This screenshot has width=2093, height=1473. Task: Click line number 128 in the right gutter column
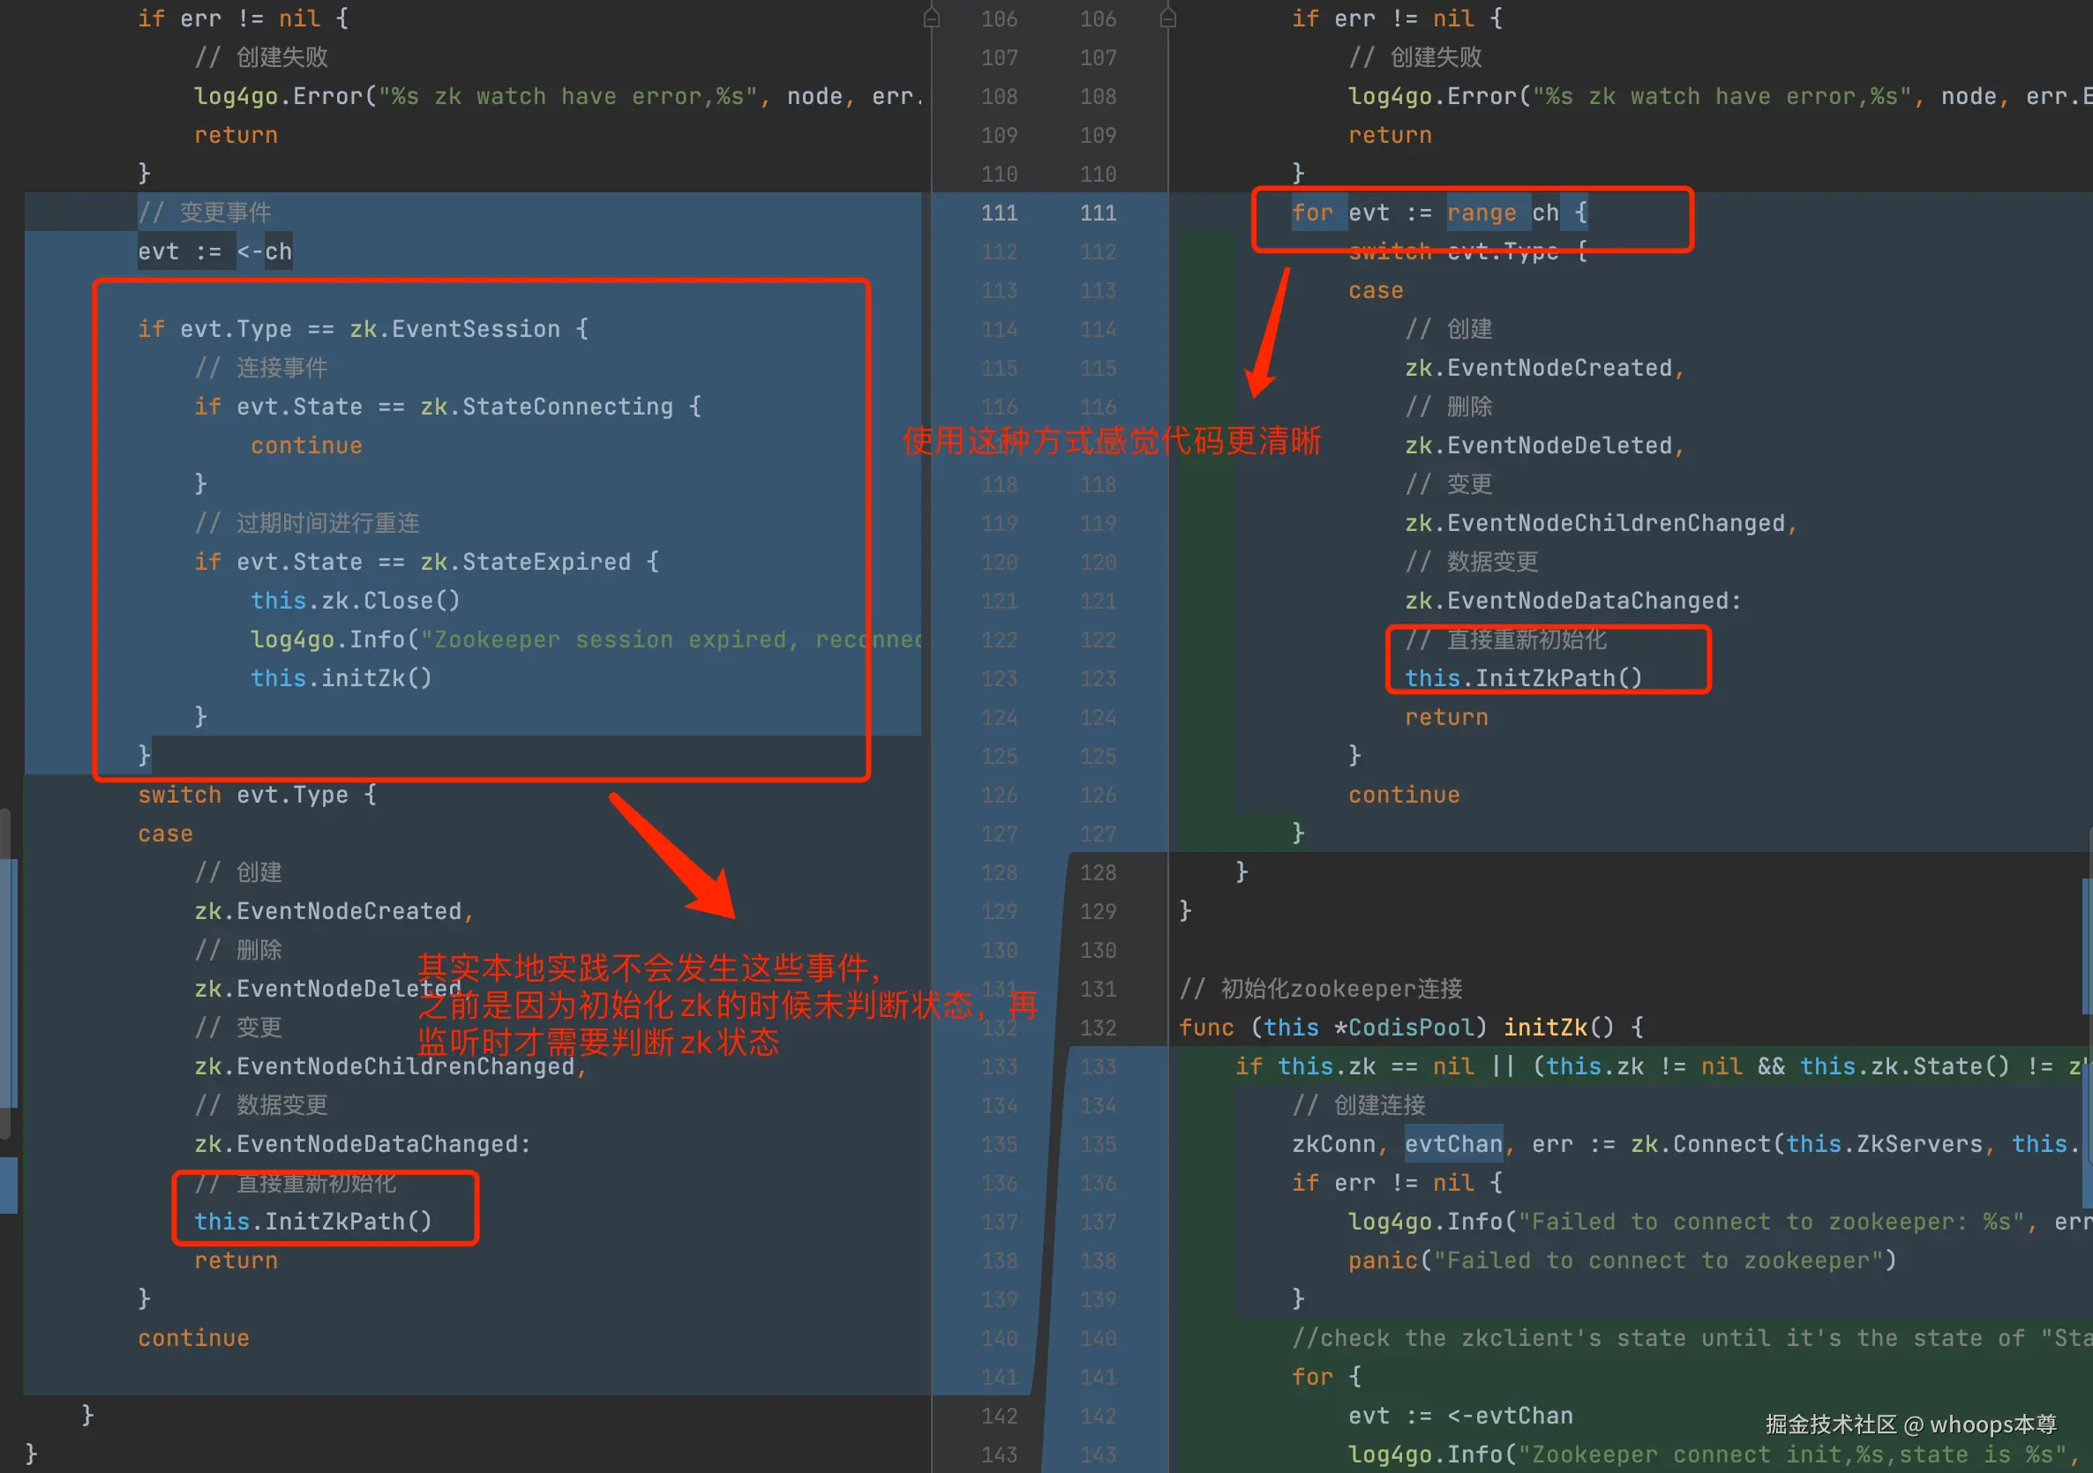1098,872
